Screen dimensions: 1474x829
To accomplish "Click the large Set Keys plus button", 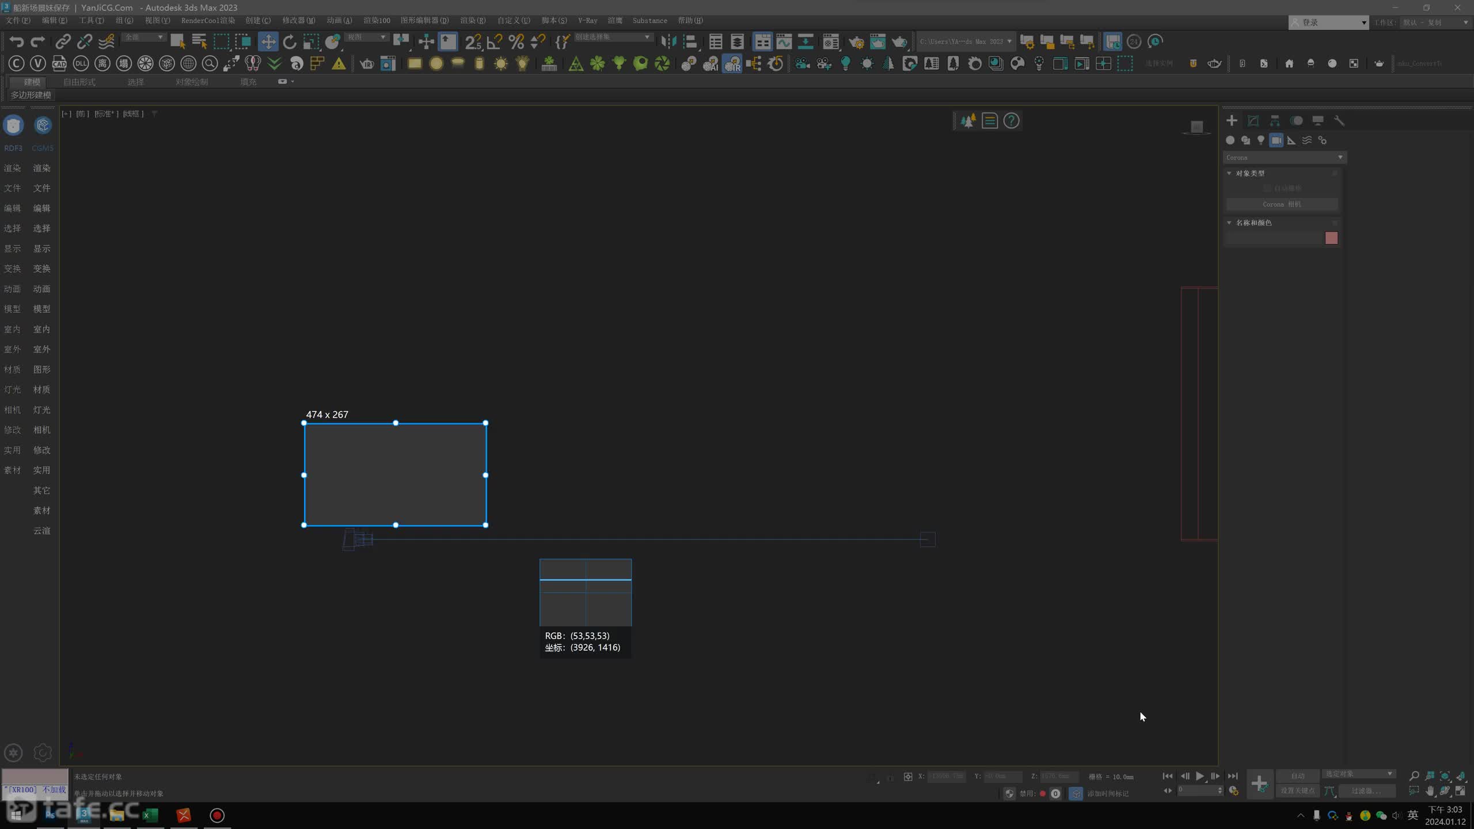I will (x=1259, y=783).
